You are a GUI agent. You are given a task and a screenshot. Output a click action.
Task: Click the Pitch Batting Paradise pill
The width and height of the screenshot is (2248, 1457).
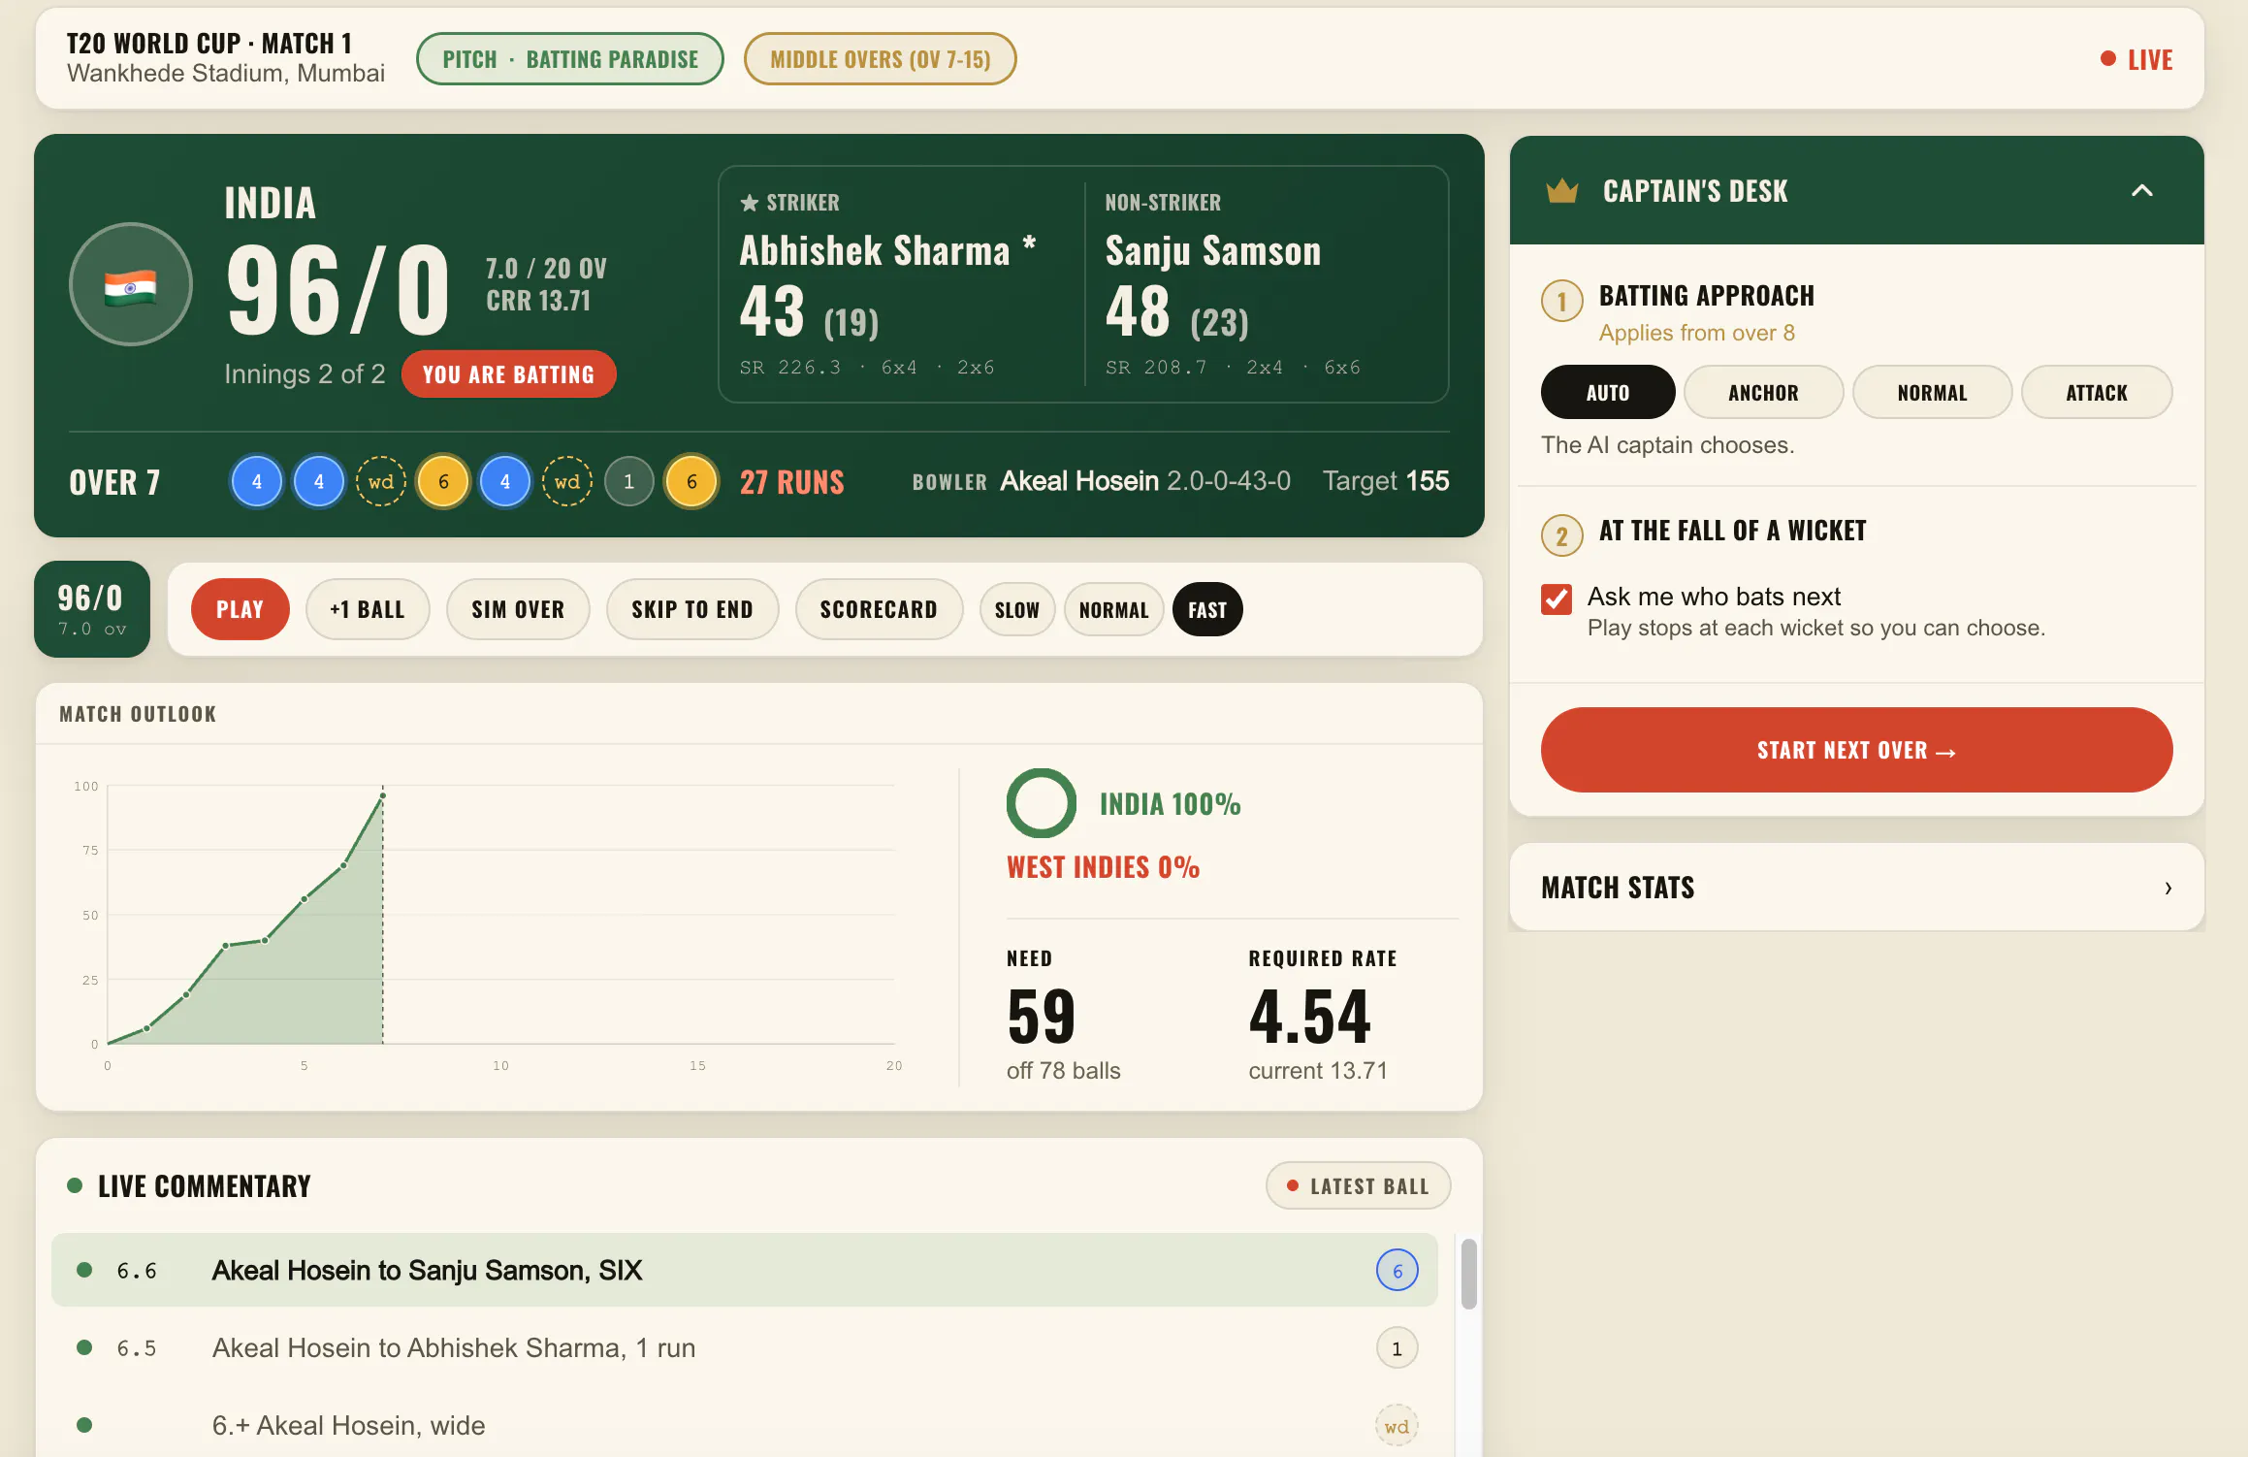tap(570, 59)
